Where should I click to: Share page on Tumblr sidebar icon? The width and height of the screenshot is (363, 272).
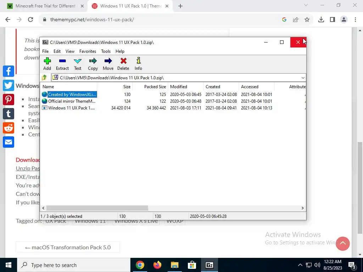[x=9, y=114]
